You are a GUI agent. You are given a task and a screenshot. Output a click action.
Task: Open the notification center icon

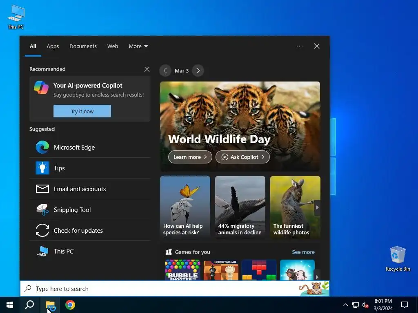[x=405, y=305]
